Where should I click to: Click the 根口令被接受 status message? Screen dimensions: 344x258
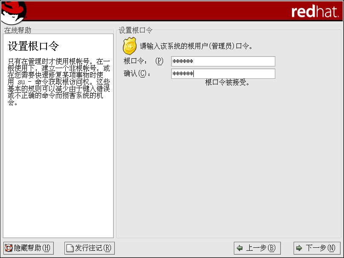tap(227, 83)
